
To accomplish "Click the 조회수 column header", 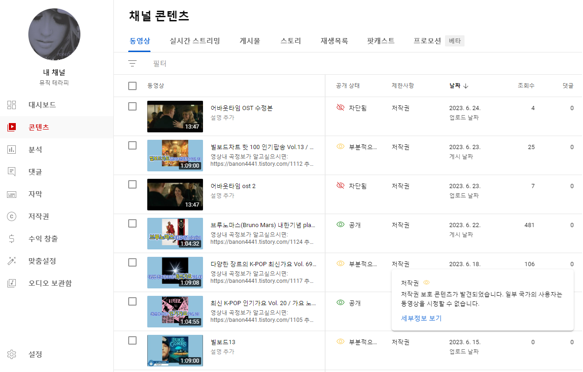I will point(526,86).
